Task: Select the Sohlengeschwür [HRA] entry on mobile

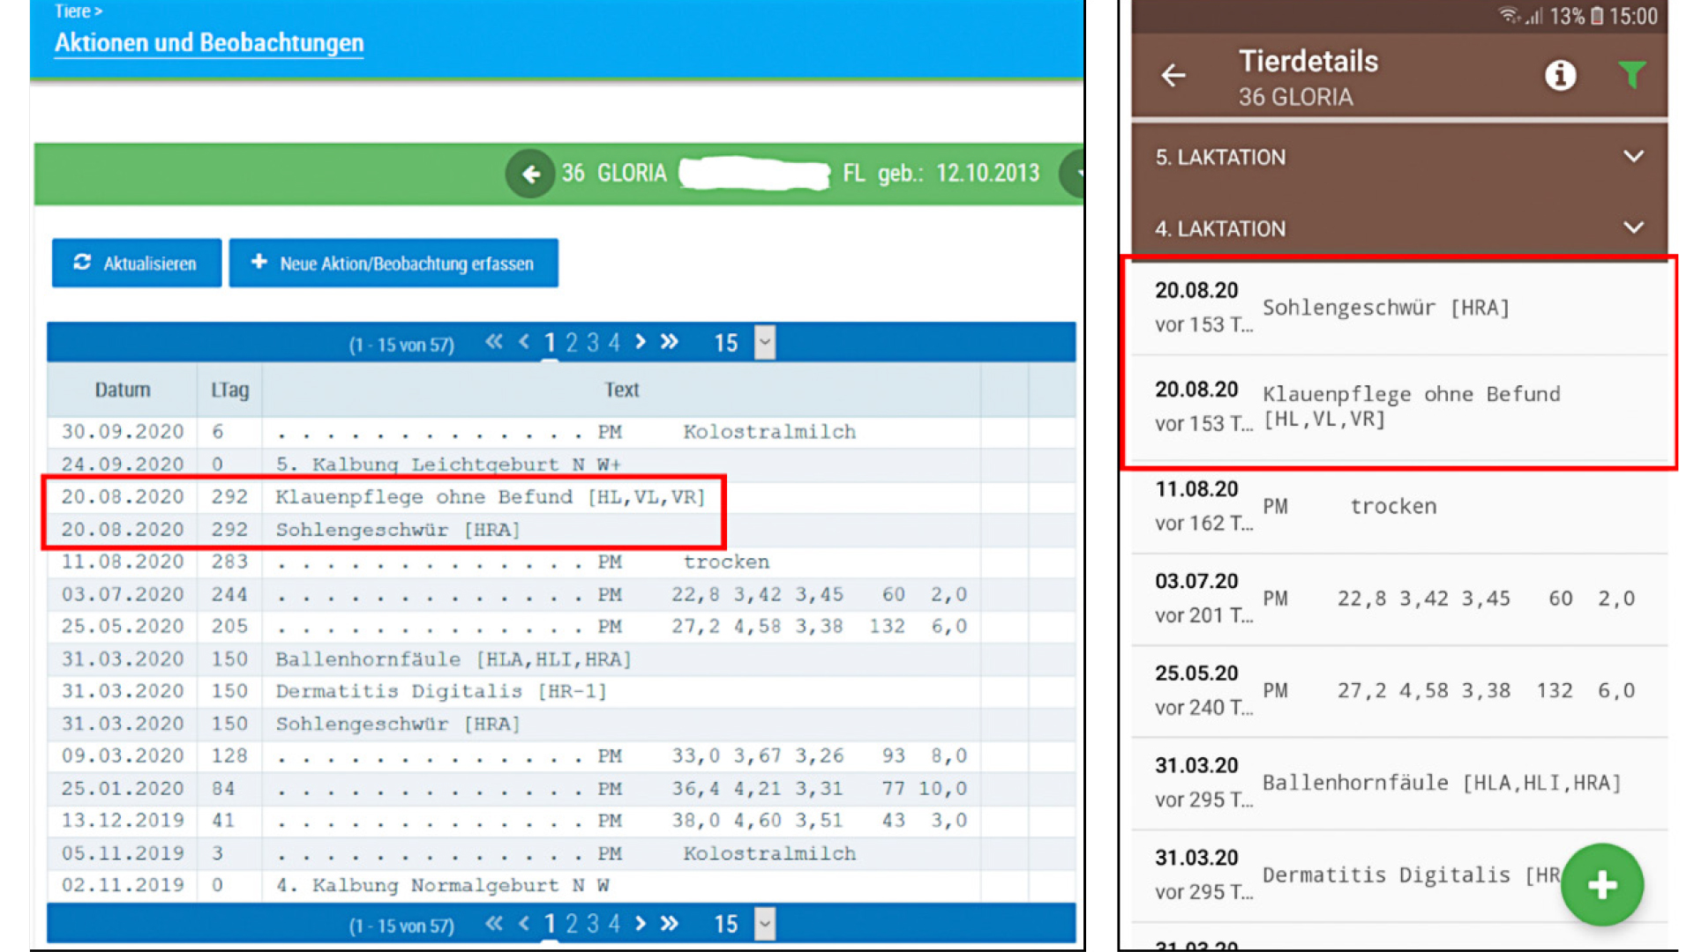Action: 1385,309
